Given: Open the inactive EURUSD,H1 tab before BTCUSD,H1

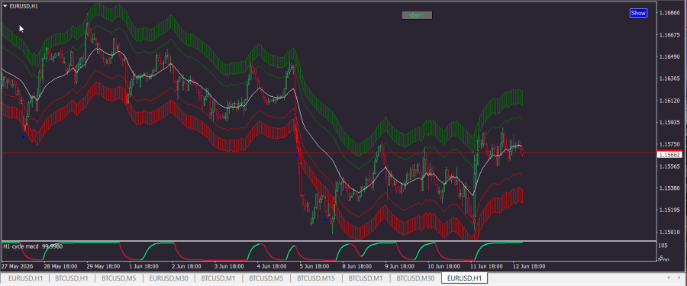Looking at the screenshot, I should (25, 278).
